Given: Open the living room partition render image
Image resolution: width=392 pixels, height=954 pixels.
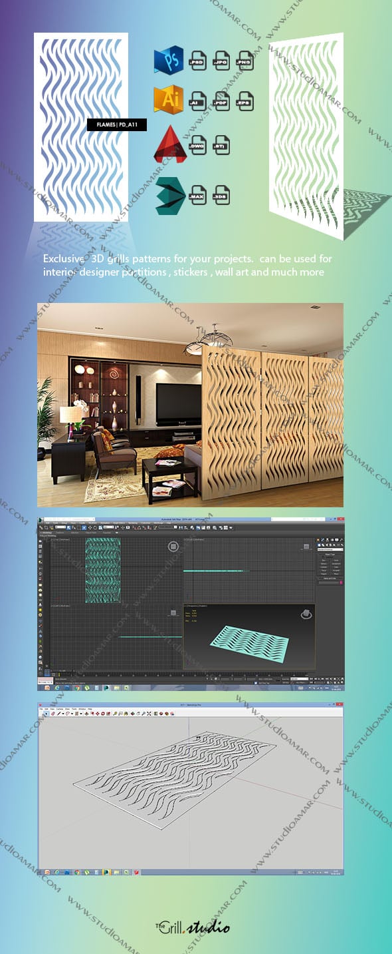Looking at the screenshot, I should coord(191,405).
